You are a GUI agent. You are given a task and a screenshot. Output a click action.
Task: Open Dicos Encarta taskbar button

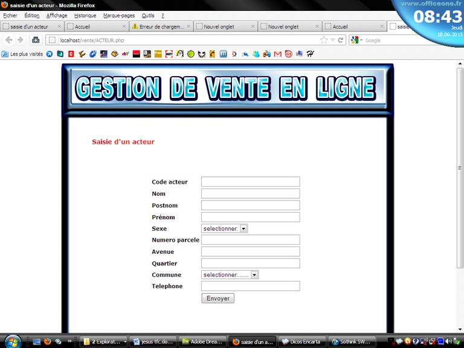(302, 341)
